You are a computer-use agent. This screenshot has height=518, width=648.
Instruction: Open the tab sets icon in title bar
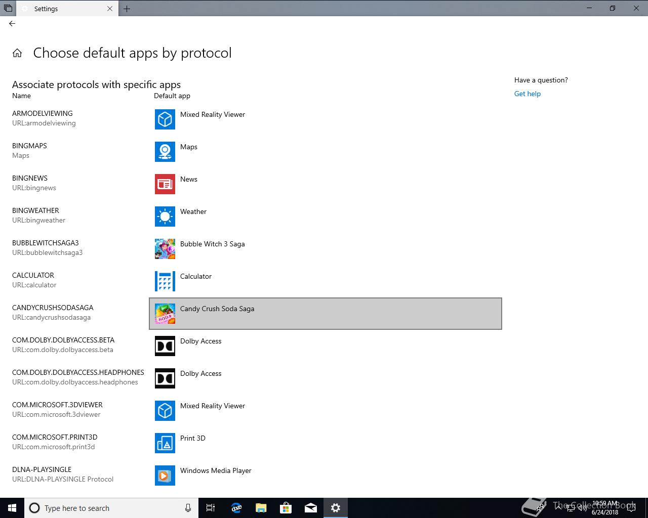8,9
